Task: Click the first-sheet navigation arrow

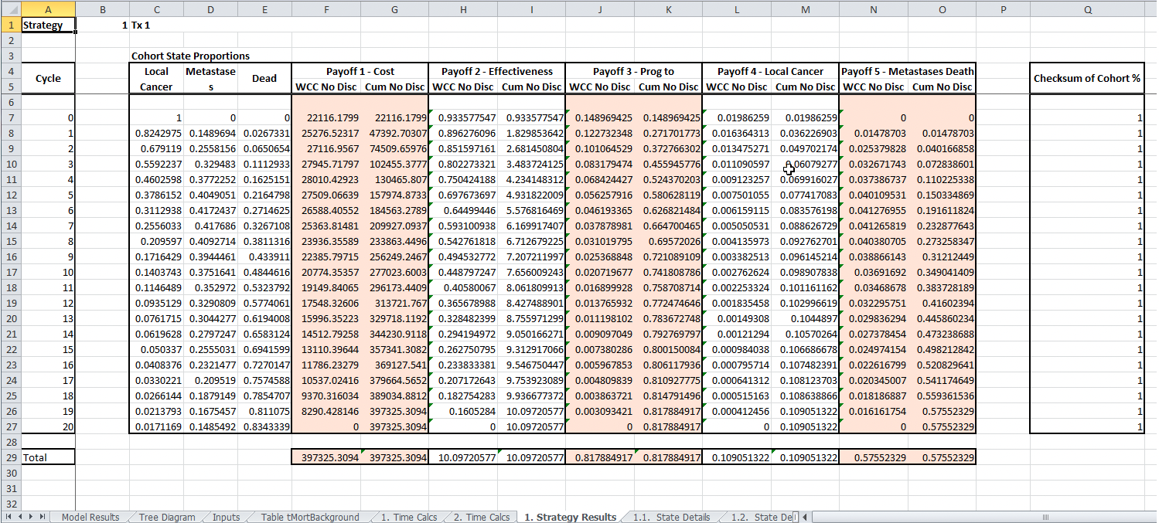Action: (x=8, y=517)
